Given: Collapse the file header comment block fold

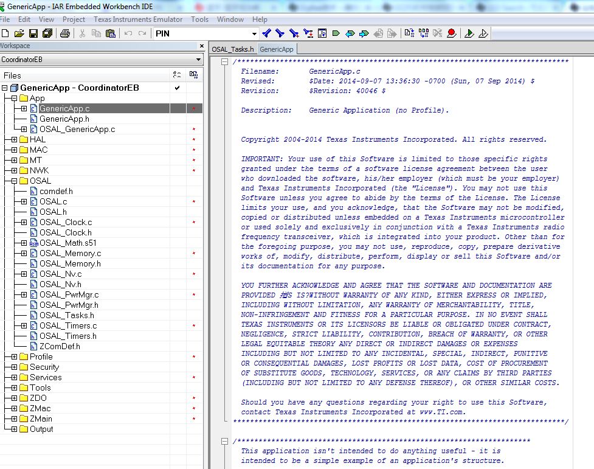Looking at the screenshot, I should (x=224, y=62).
